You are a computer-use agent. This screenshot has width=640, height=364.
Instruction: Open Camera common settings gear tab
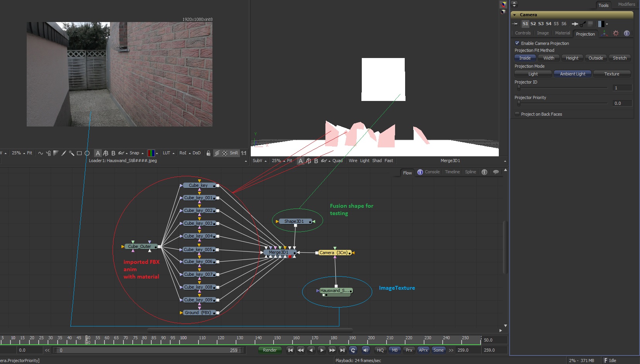(x=616, y=33)
